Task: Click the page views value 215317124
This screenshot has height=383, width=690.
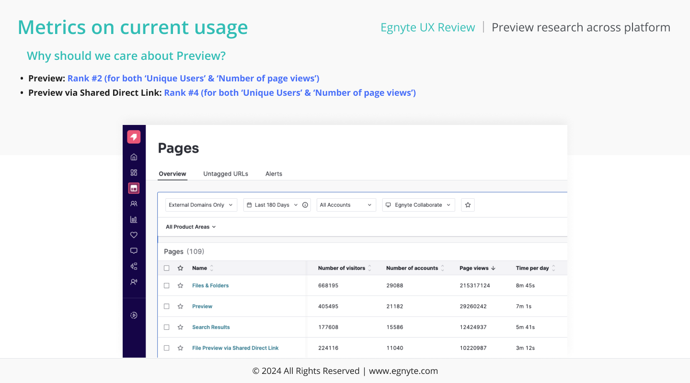Action: 475,285
